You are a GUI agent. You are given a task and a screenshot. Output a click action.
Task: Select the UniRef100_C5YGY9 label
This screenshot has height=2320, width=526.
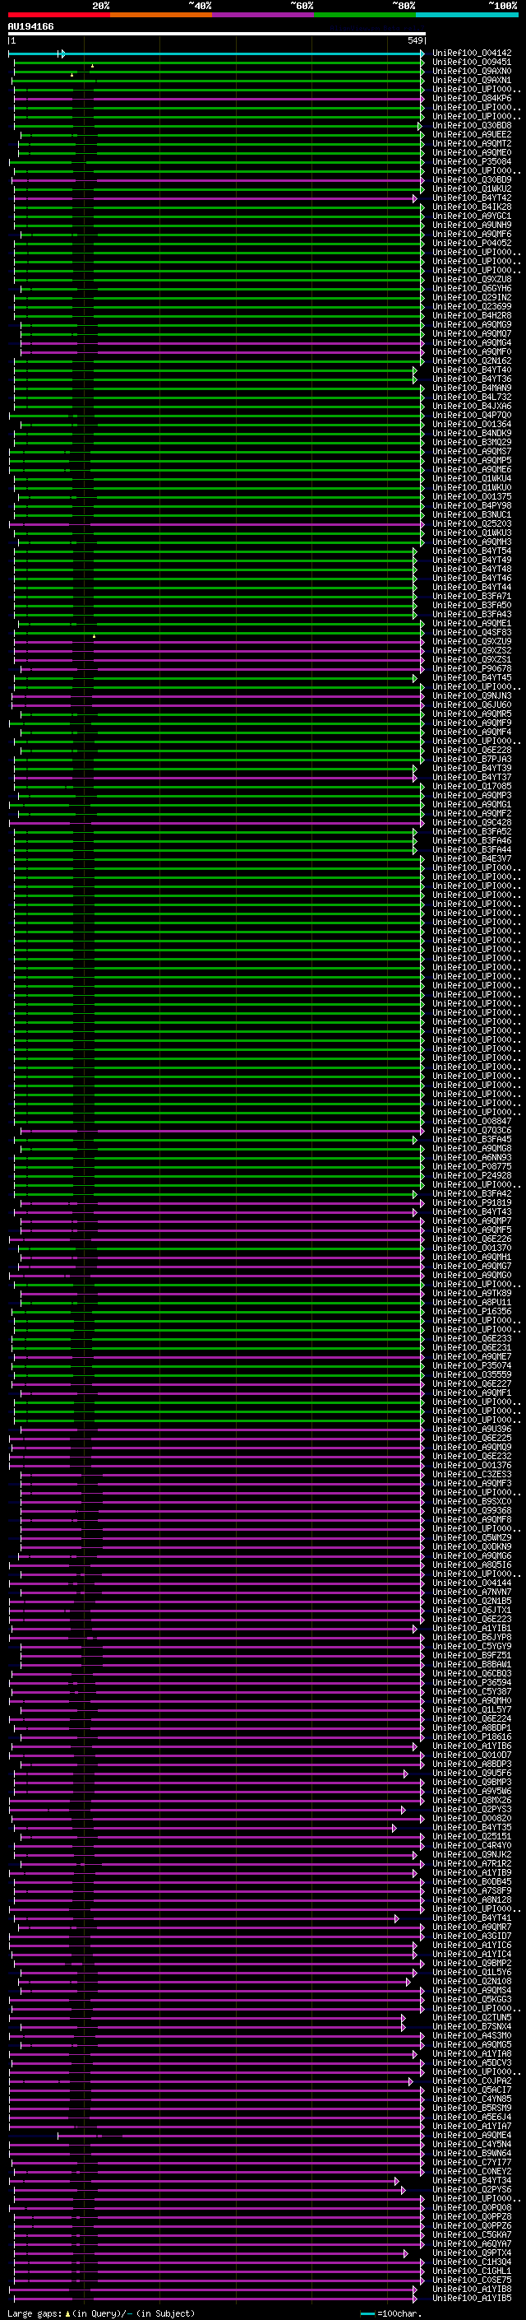pos(472,1646)
